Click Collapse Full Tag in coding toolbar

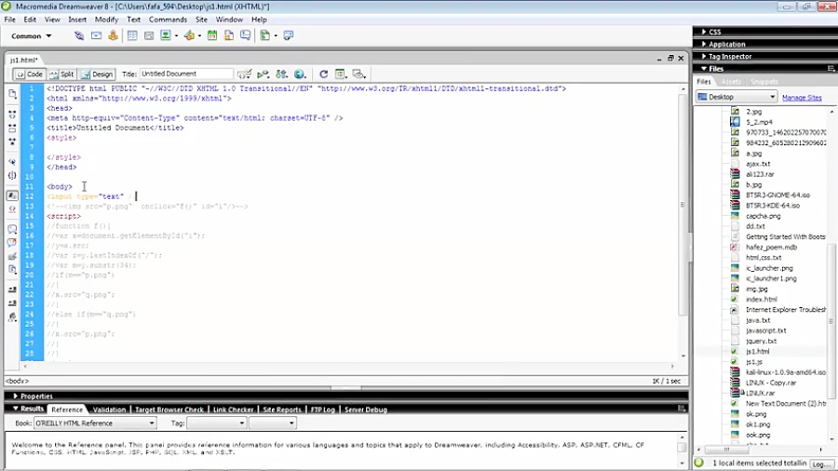click(12, 114)
